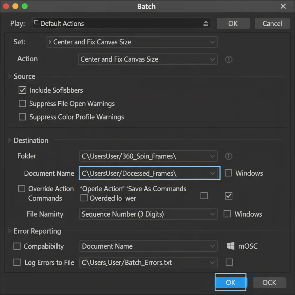Open the Set dropdown list
The width and height of the screenshot is (295, 295).
[x=132, y=42]
